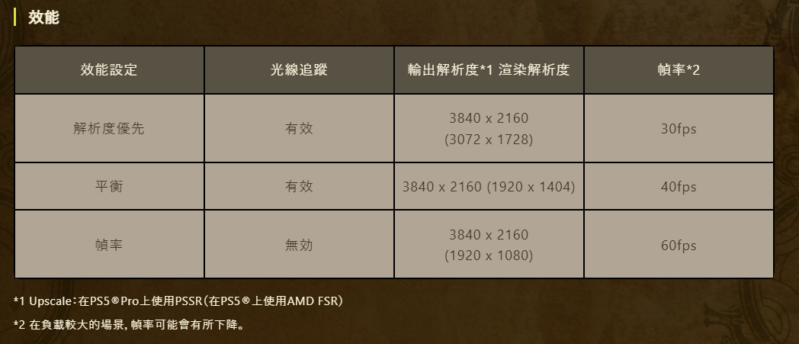The height and width of the screenshot is (344, 799).
Task: Select the 效能設定 column header
Action: [x=109, y=70]
